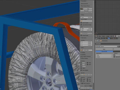Open the Material properties tab icon
120x90 pixels.
pos(112,38)
